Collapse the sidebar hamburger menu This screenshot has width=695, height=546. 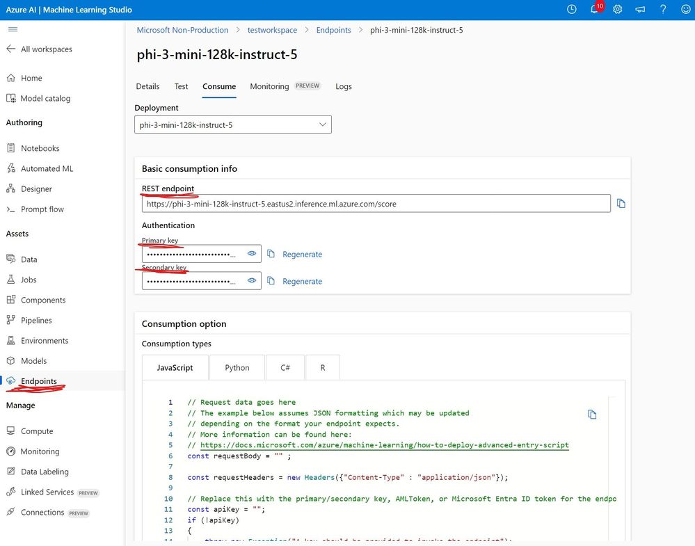[x=13, y=29]
